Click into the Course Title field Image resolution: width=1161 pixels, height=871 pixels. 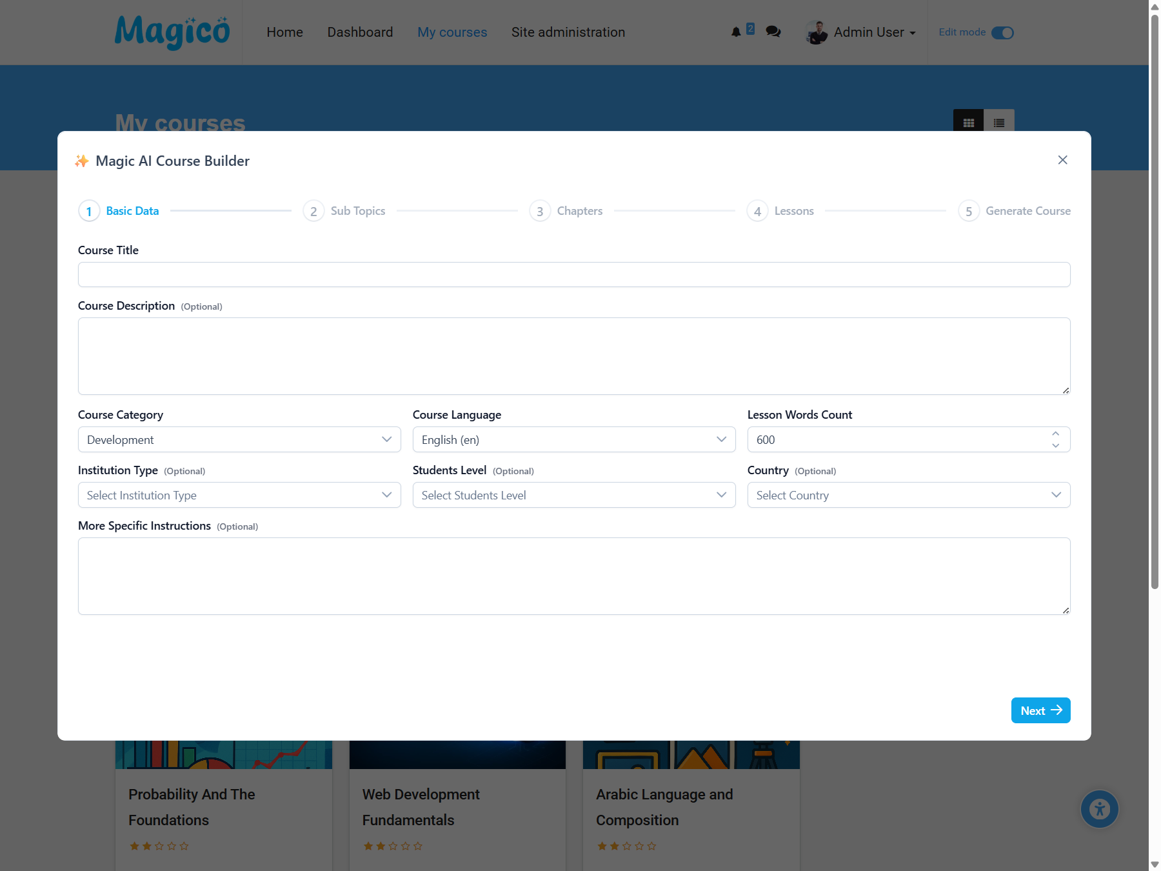[573, 274]
